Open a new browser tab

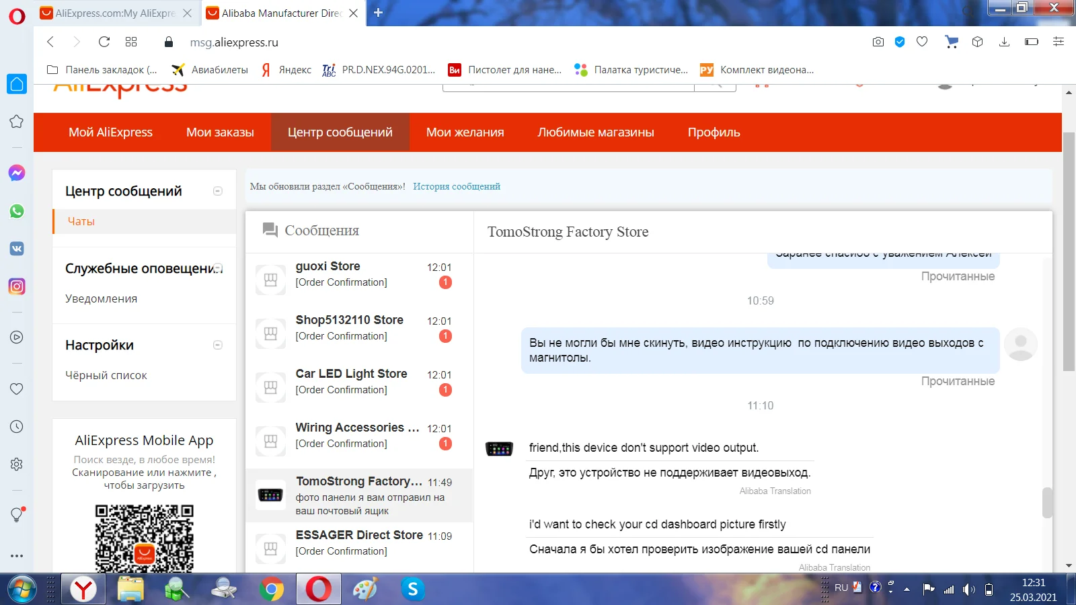tap(378, 13)
